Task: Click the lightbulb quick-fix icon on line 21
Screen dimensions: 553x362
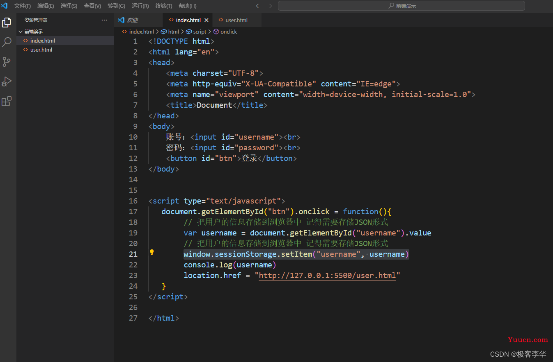Action: click(151, 252)
